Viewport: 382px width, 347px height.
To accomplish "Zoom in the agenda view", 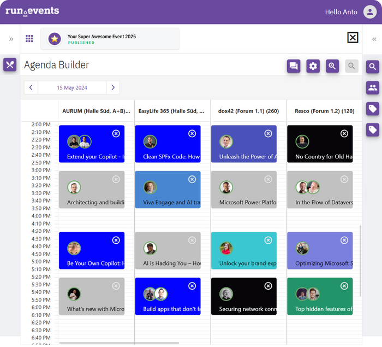I will [x=332, y=66].
